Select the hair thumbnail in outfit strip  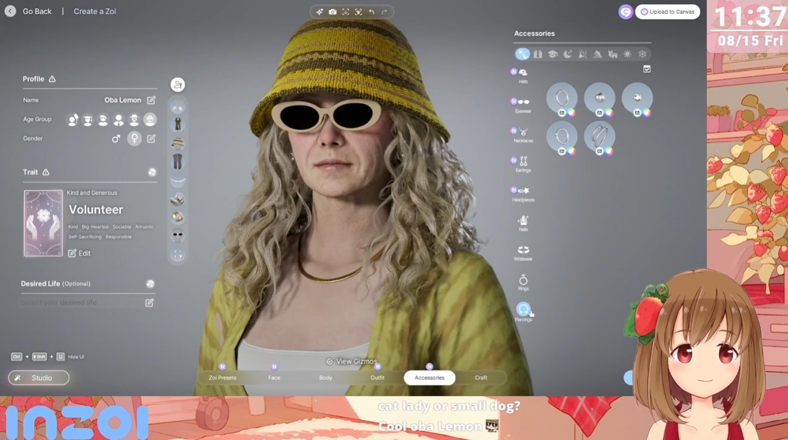click(x=177, y=107)
